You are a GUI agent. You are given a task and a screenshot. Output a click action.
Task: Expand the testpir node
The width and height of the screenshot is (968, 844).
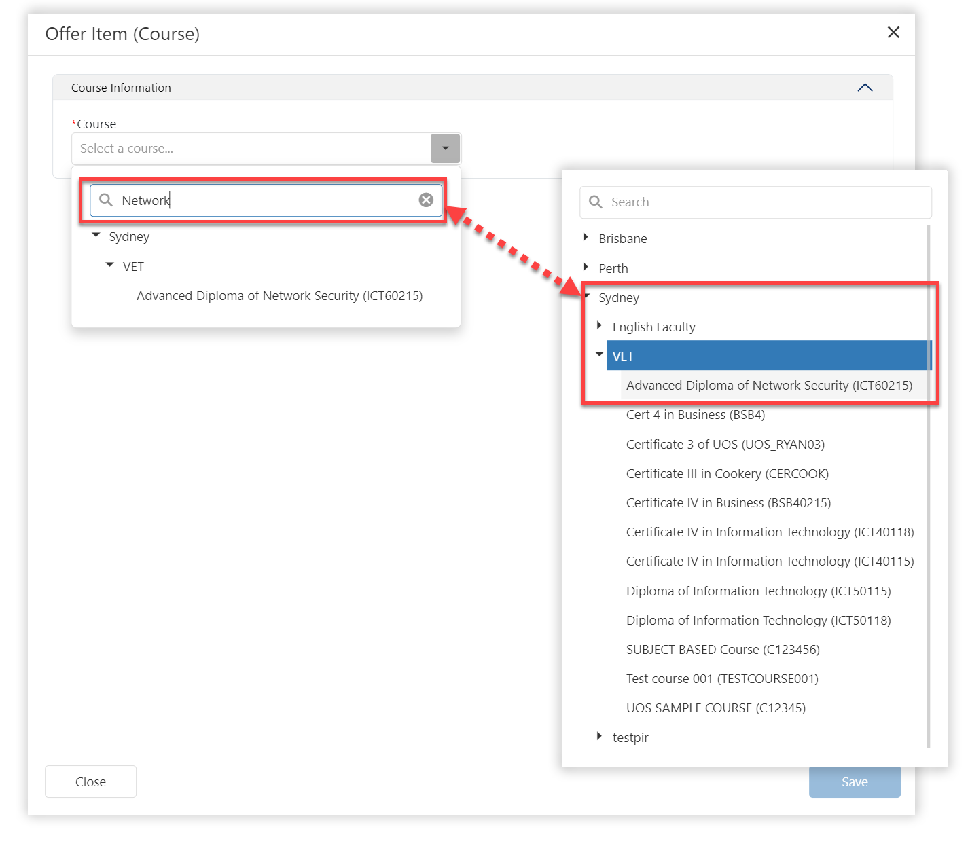(x=599, y=736)
